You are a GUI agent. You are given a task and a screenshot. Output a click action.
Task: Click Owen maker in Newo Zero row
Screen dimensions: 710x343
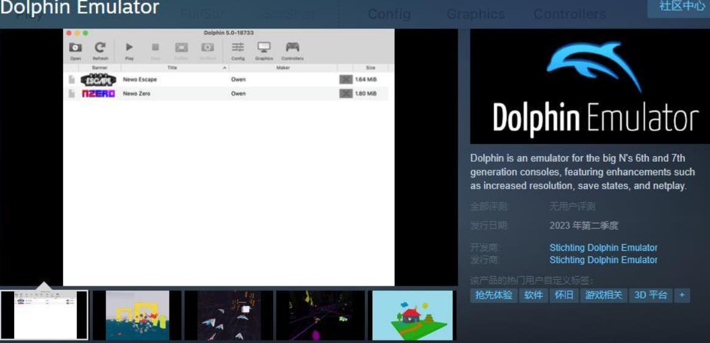pos(238,93)
